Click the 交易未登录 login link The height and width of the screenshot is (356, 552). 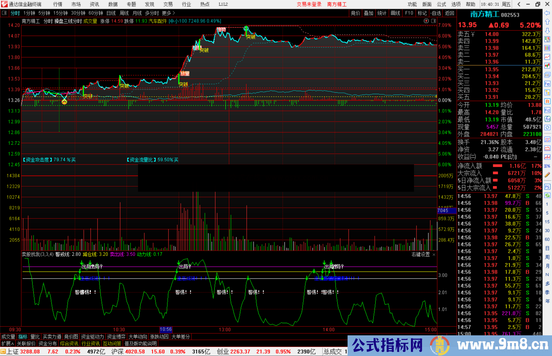coord(309,4)
